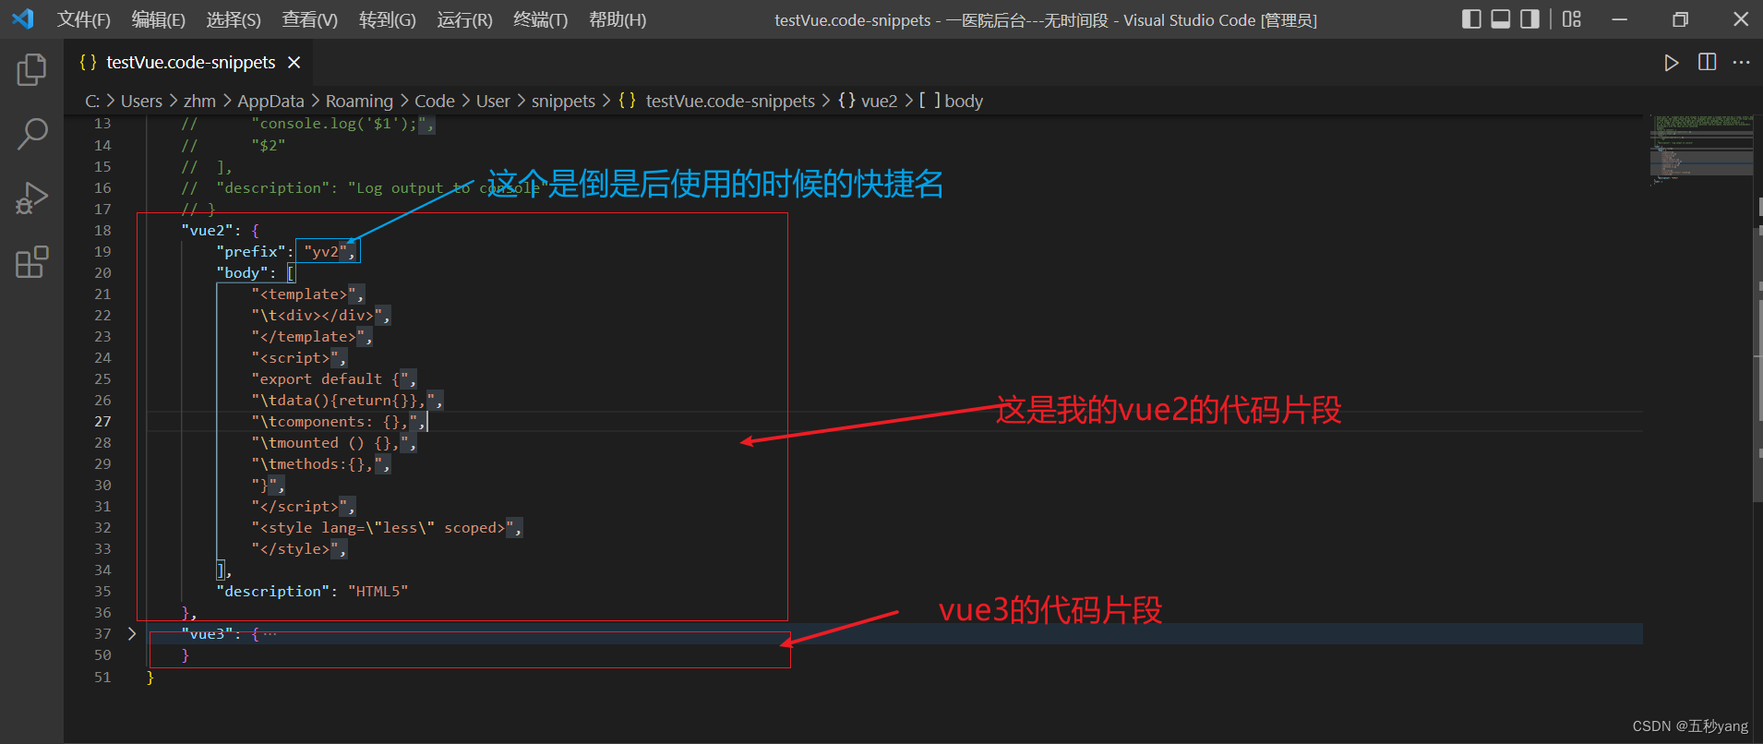Viewport: 1763px width, 744px height.
Task: Click the vertical editor scrollbar
Action: coord(1757,364)
